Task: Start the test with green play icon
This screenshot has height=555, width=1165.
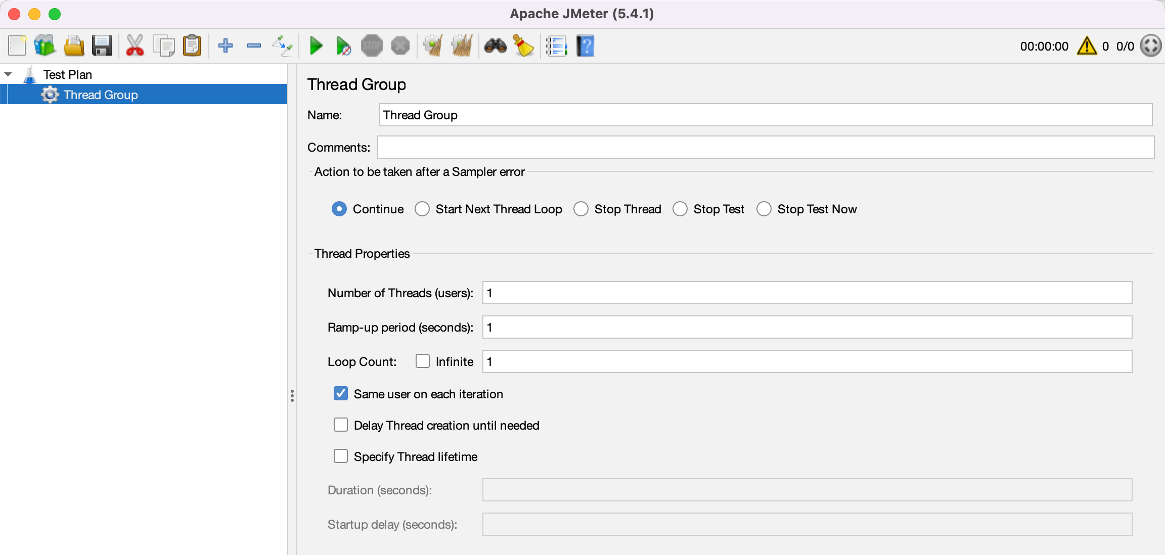Action: pyautogui.click(x=316, y=46)
